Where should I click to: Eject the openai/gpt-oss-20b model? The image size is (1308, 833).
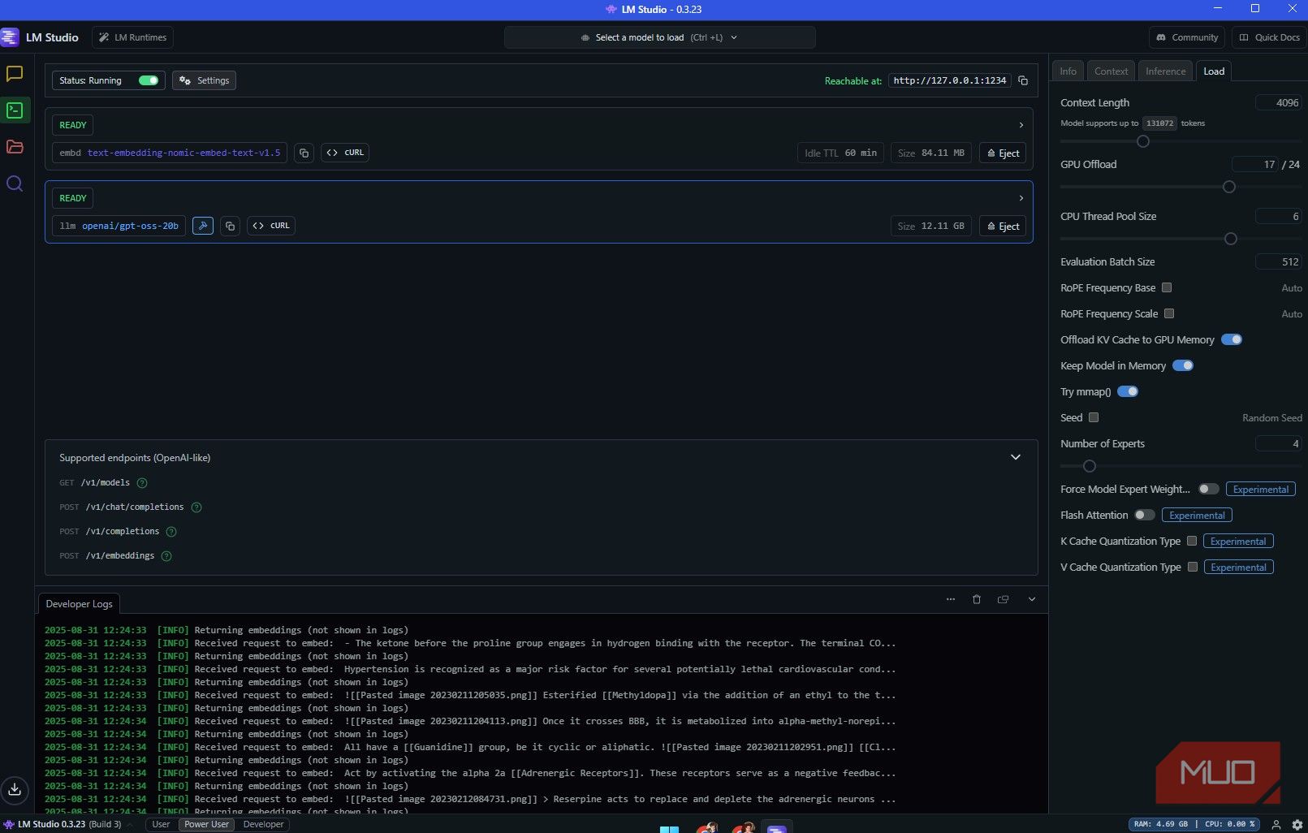[1003, 226]
